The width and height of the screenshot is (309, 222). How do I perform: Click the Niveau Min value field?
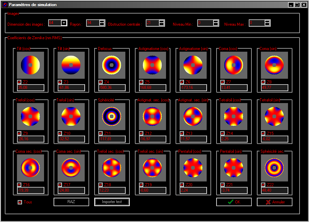click(206, 23)
